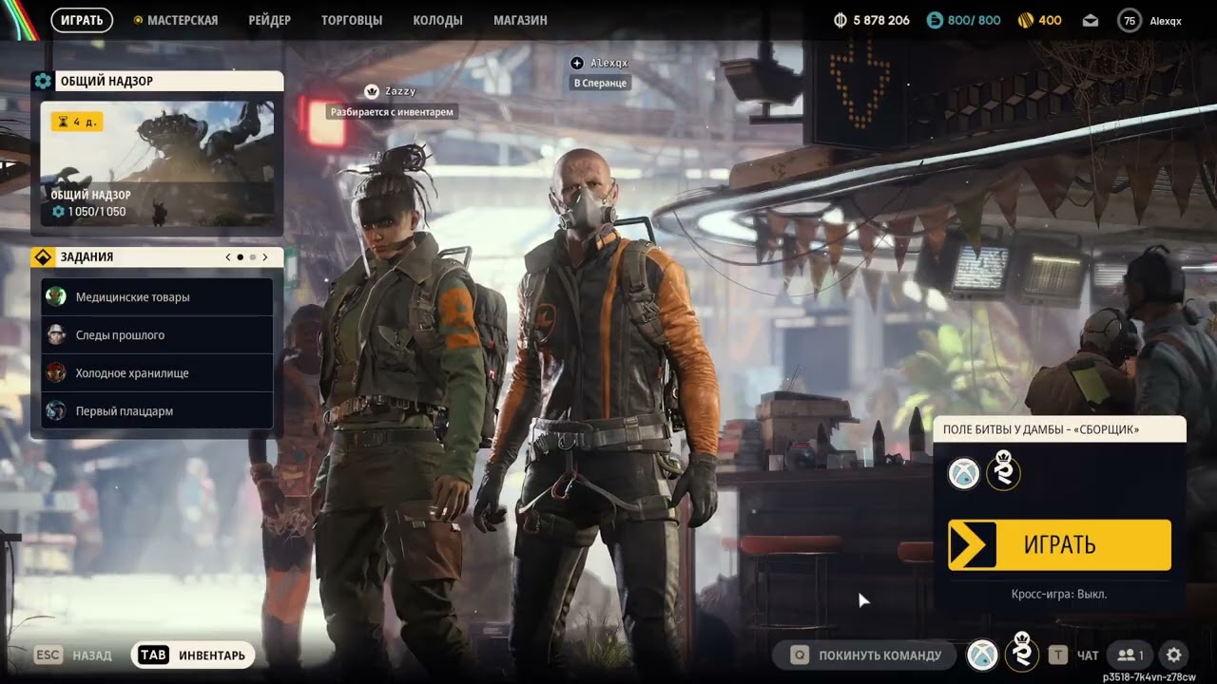Open the ЧАТ chat button
This screenshot has height=684, width=1217.
(x=1073, y=655)
